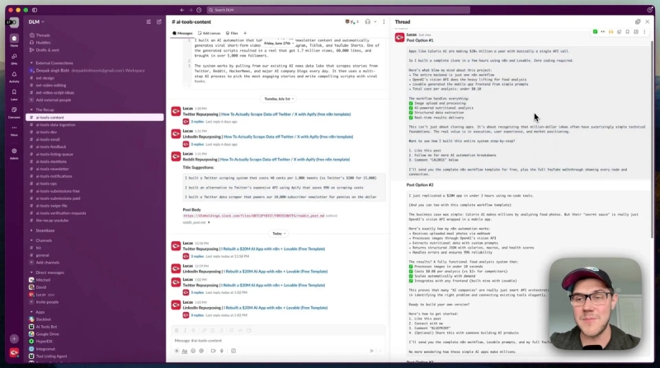
Task: Collapse the Direct messages section
Action: click(31, 273)
